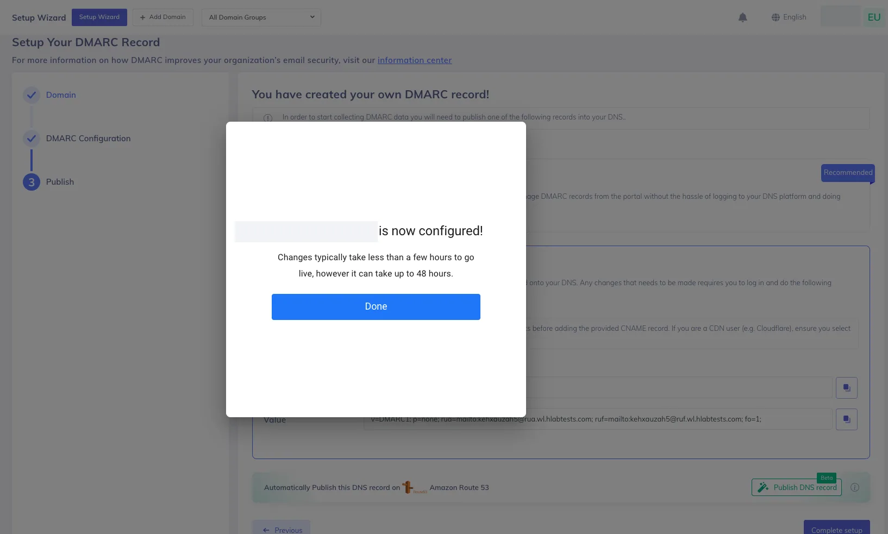Screen dimensions: 888x534
Task: Select the Publish step number 3
Action: tap(32, 182)
